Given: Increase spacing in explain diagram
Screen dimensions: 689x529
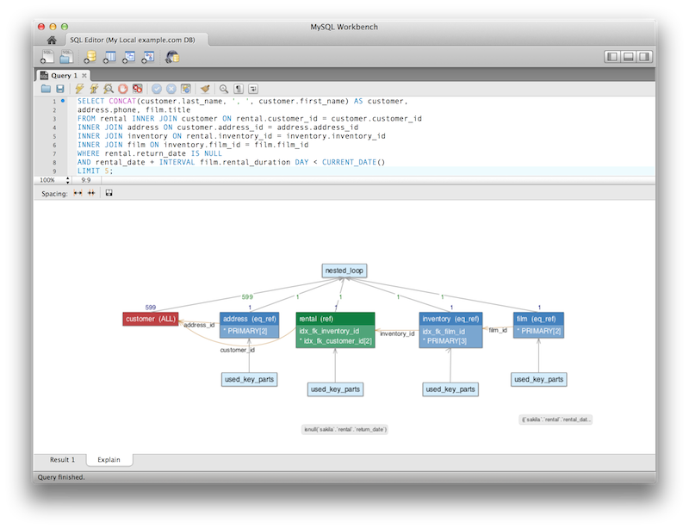Looking at the screenshot, I should pyautogui.click(x=78, y=194).
